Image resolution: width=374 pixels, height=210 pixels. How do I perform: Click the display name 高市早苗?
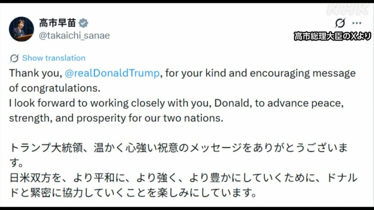coord(57,23)
